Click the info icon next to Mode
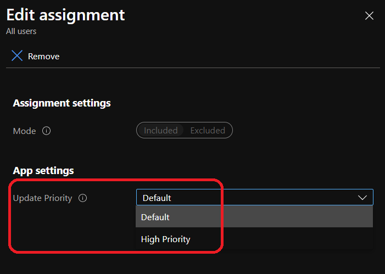Screen dimensions: 385x274 (x=47, y=131)
